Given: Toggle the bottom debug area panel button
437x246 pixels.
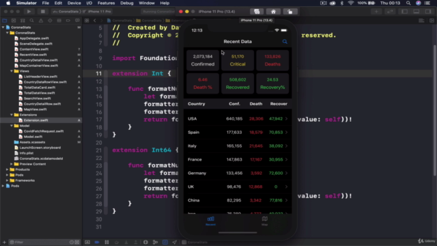Looking at the screenshot, I should click(416, 12).
